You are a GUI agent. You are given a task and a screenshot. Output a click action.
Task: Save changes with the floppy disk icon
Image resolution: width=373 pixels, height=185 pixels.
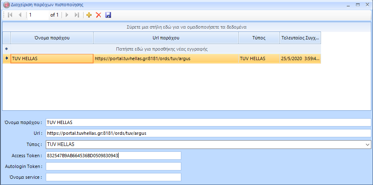[108, 15]
